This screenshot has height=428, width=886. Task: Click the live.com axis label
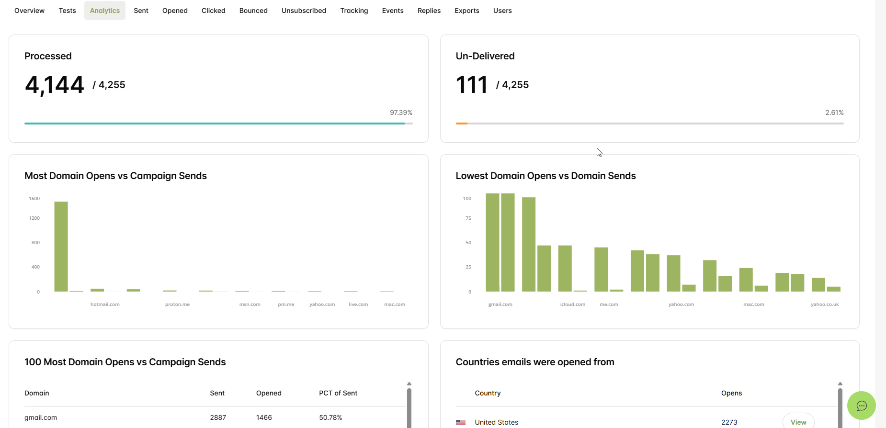coord(358,304)
